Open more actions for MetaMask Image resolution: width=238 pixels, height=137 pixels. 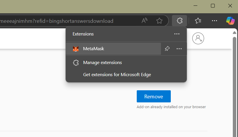point(179,49)
